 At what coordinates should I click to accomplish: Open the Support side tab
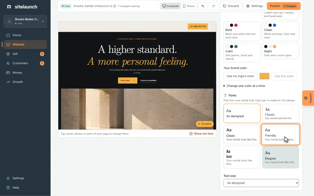click(308, 98)
